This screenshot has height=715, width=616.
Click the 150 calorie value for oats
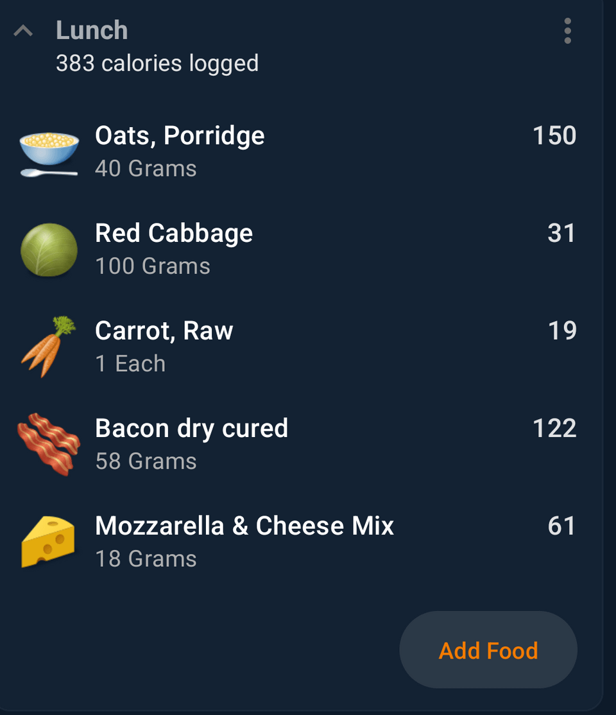click(x=554, y=136)
